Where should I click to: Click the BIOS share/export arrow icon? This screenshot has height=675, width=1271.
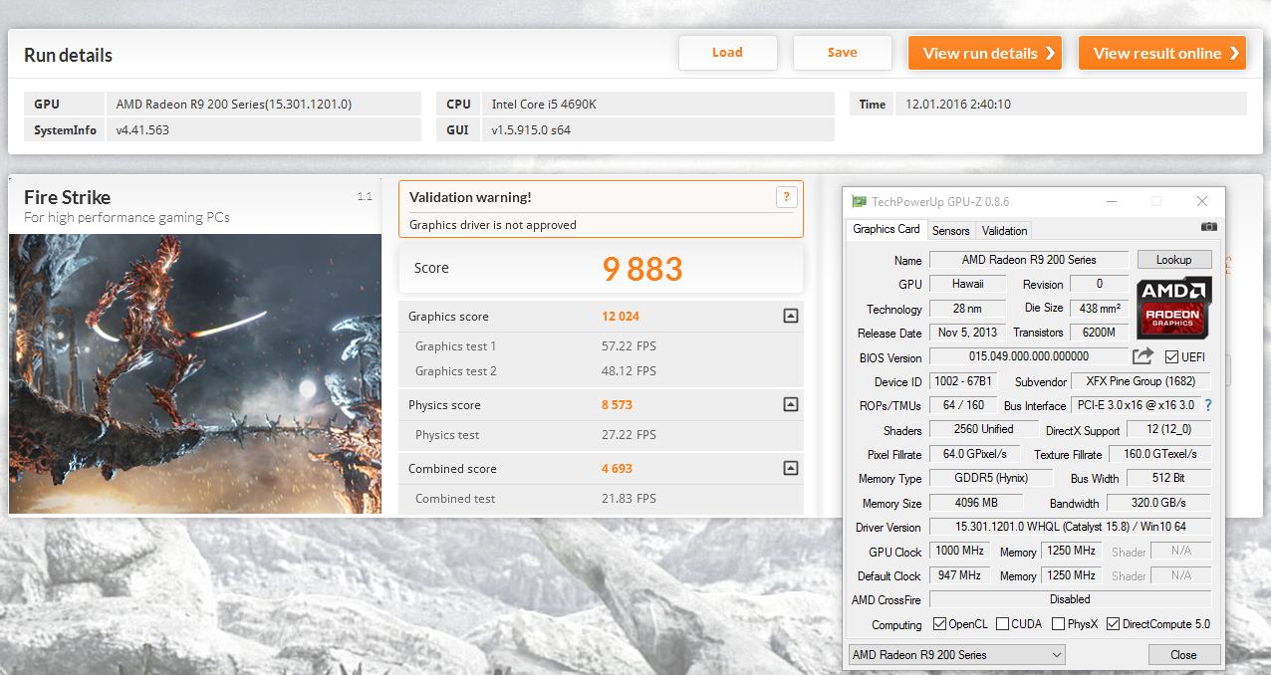(1143, 355)
